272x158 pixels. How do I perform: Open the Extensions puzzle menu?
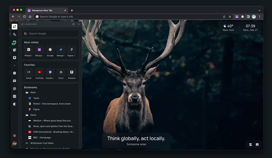pyautogui.click(x=242, y=17)
